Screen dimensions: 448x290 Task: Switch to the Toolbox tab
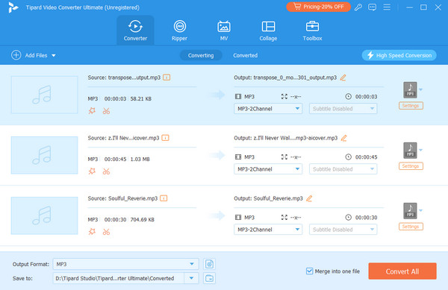[312, 31]
